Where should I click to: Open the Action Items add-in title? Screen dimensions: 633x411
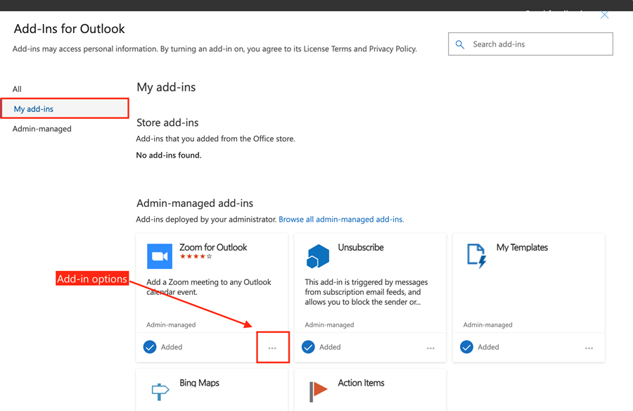[x=361, y=383]
